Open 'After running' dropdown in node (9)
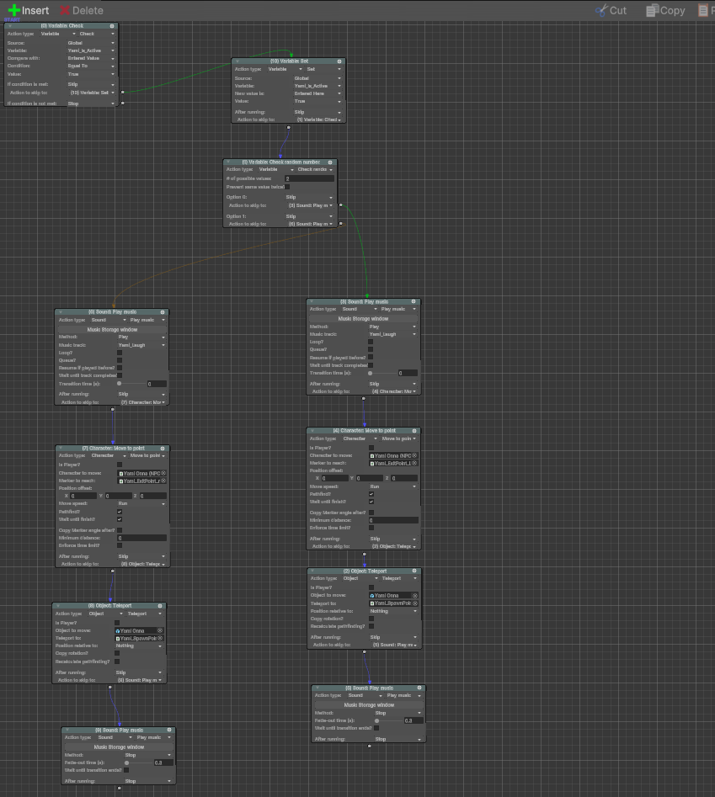Viewport: 715px width, 797px height. pyautogui.click(x=148, y=781)
